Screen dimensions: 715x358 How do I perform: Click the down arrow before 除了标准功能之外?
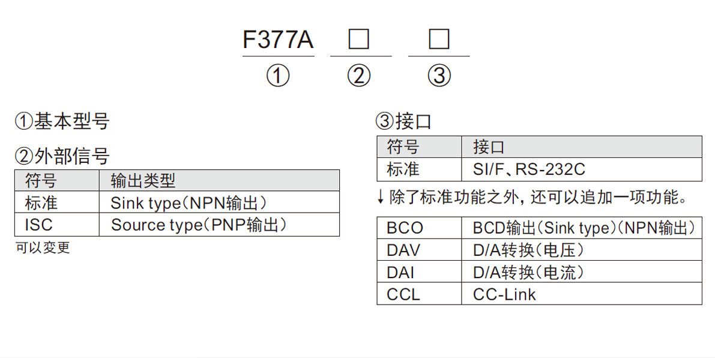[x=380, y=197]
